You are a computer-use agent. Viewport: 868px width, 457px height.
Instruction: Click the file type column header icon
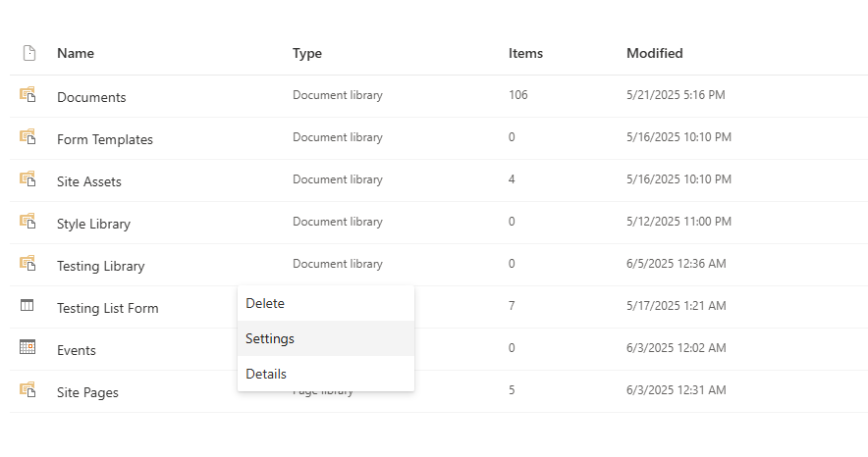[28, 53]
